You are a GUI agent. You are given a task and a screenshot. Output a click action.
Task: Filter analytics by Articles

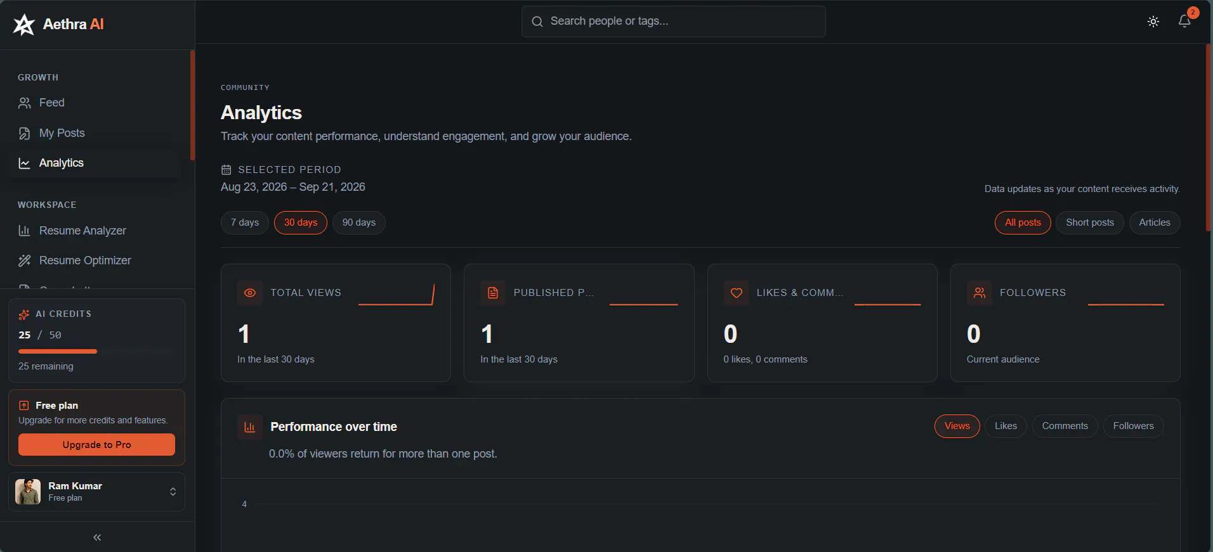tap(1155, 222)
